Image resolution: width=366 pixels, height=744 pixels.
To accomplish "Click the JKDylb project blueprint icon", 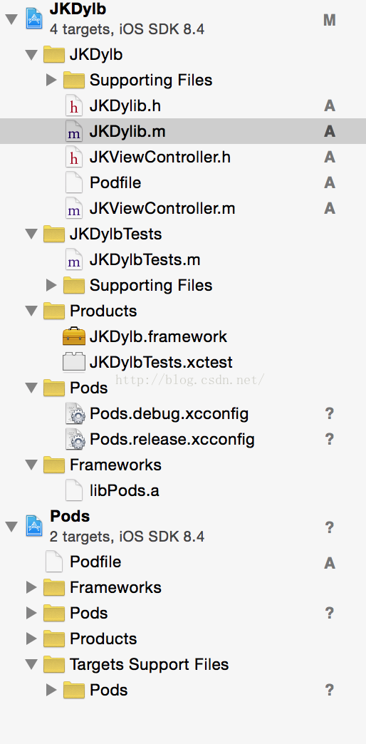I will pyautogui.click(x=35, y=19).
